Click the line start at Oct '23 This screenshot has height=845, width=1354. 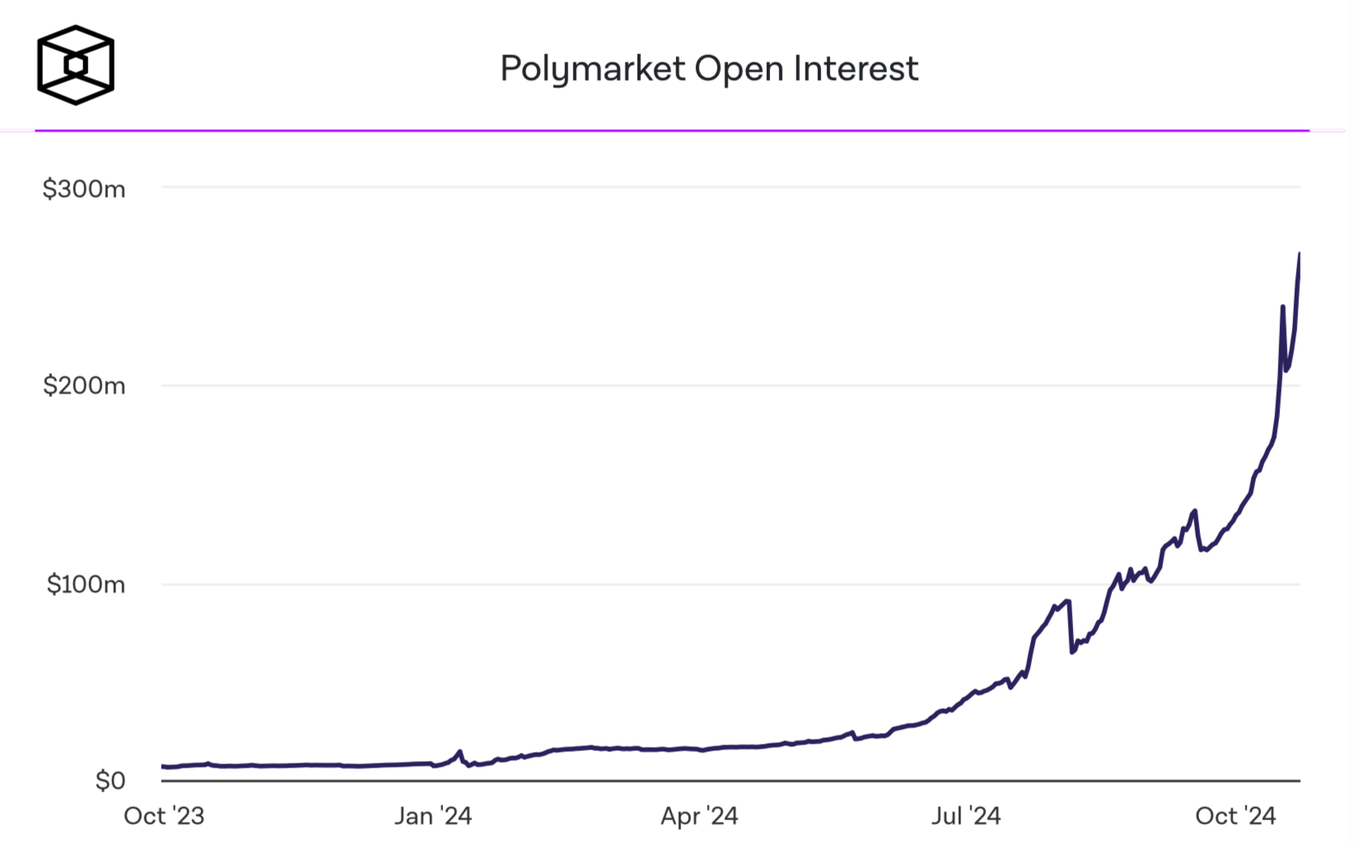tap(163, 767)
